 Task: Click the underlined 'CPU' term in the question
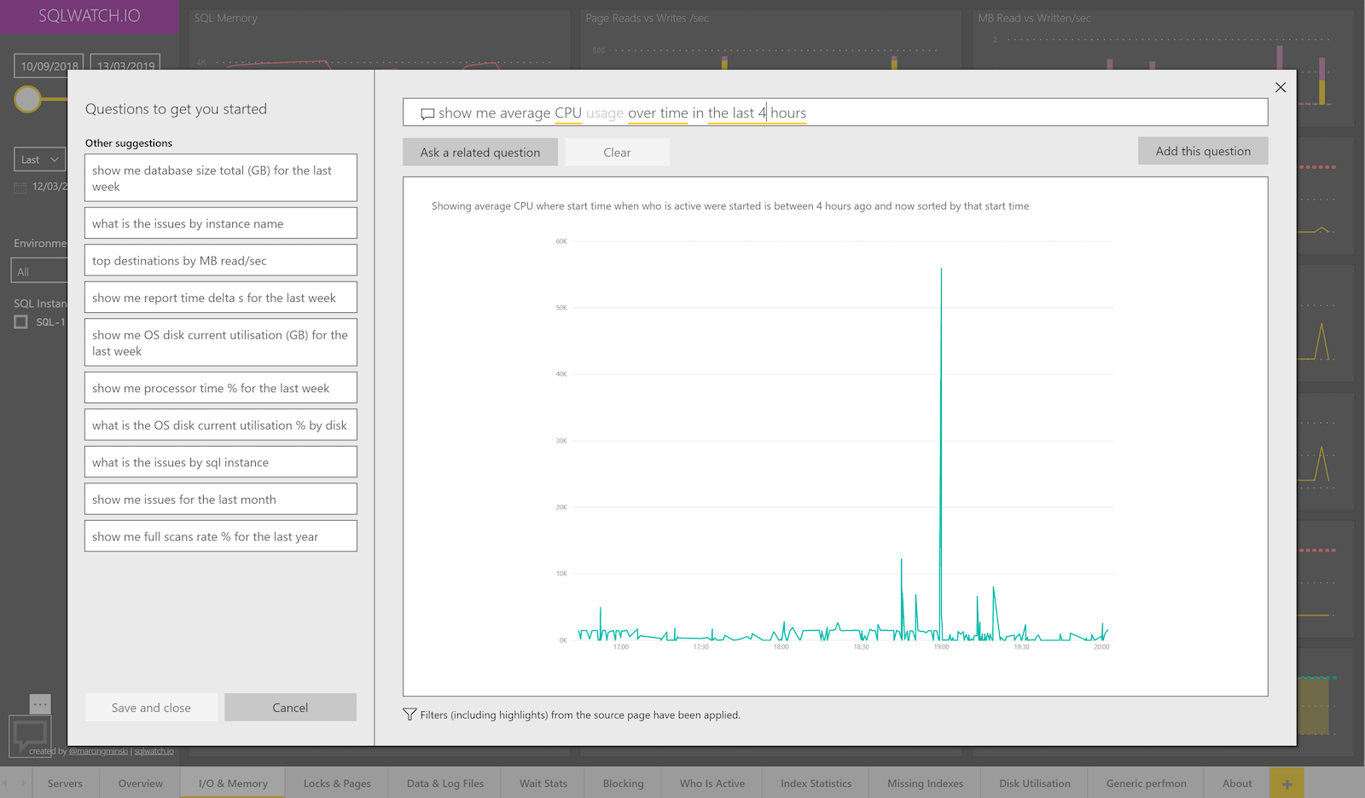[568, 113]
